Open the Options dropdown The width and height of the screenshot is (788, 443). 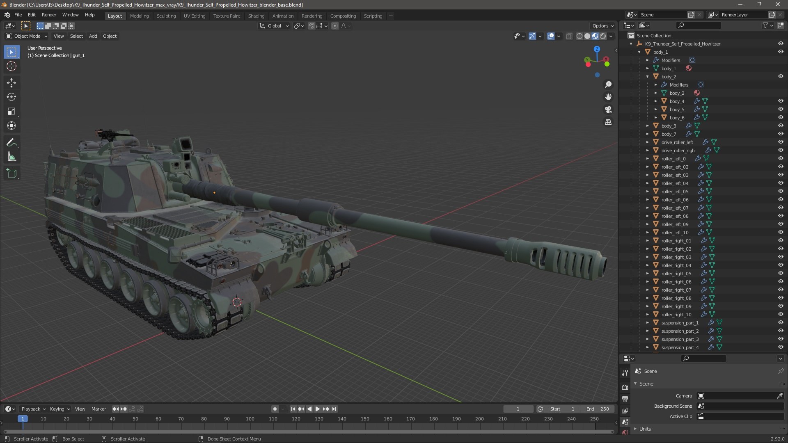point(603,26)
